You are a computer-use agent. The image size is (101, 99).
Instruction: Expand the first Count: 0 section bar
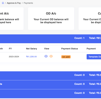[50, 76]
